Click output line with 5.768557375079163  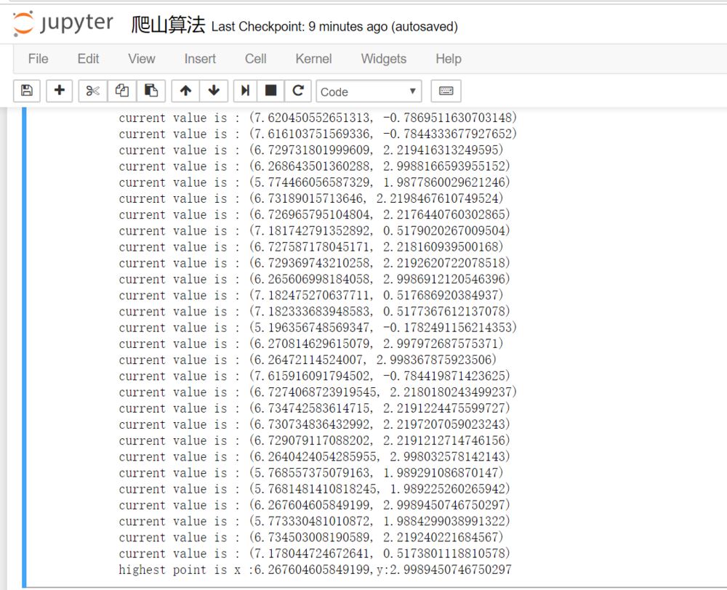310,472
